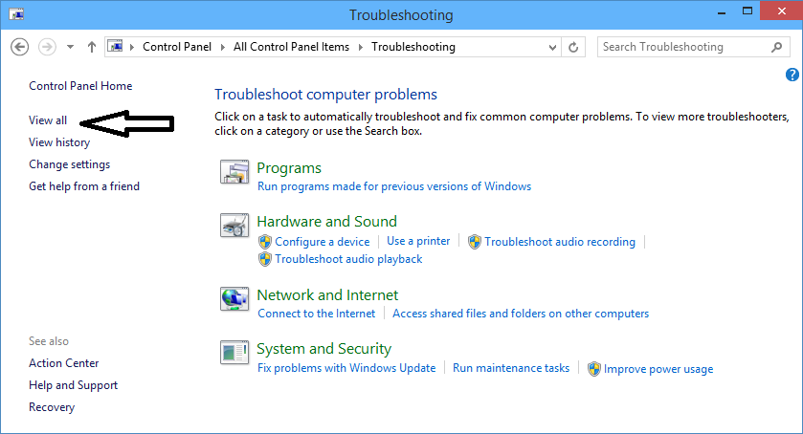Open the recent locations dropdown arrow
This screenshot has width=803, height=434.
click(71, 47)
